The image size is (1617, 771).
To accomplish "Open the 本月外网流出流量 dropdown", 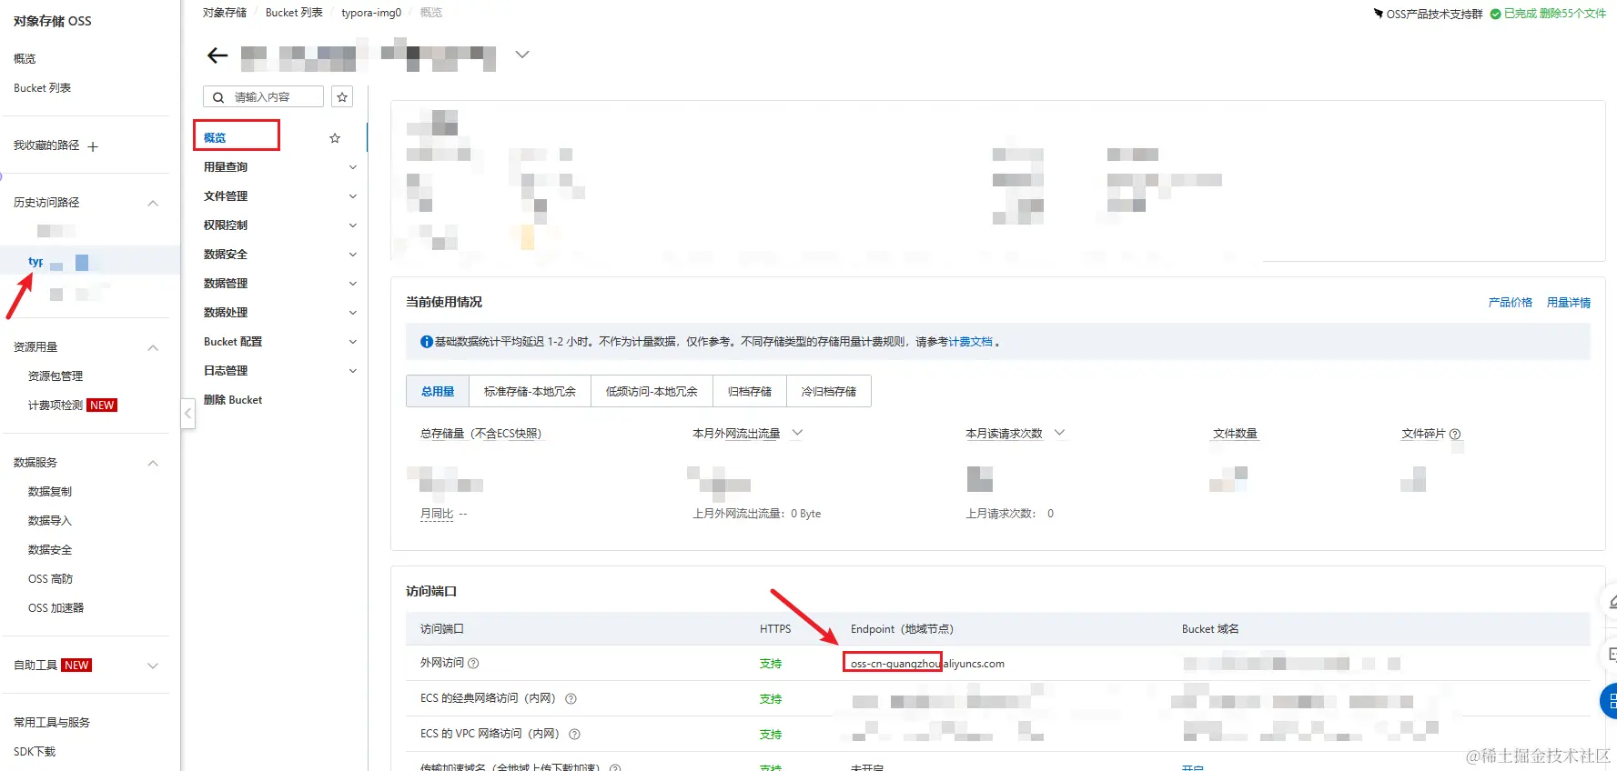I will (797, 434).
